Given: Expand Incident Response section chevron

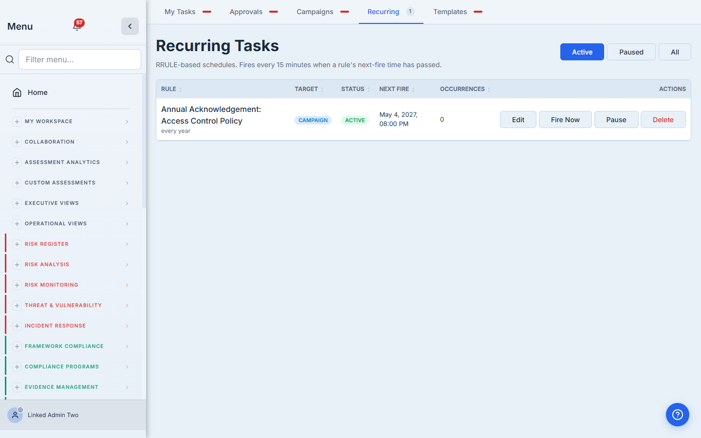Looking at the screenshot, I should (x=127, y=326).
